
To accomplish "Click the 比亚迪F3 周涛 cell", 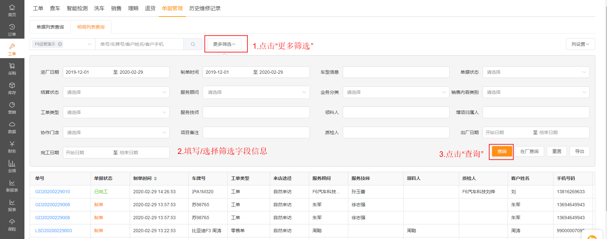I will click(x=207, y=231).
